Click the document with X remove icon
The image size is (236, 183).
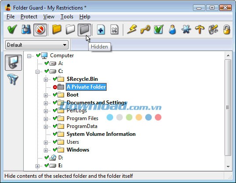pyautogui.click(x=114, y=30)
